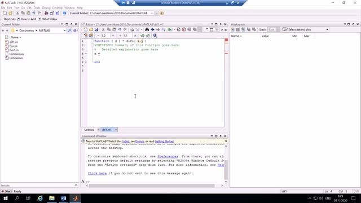Viewport: 361px width, 203px height.
Task: Set/clear breakpoint icon in editor toolbar
Action: pyautogui.click(x=178, y=29)
